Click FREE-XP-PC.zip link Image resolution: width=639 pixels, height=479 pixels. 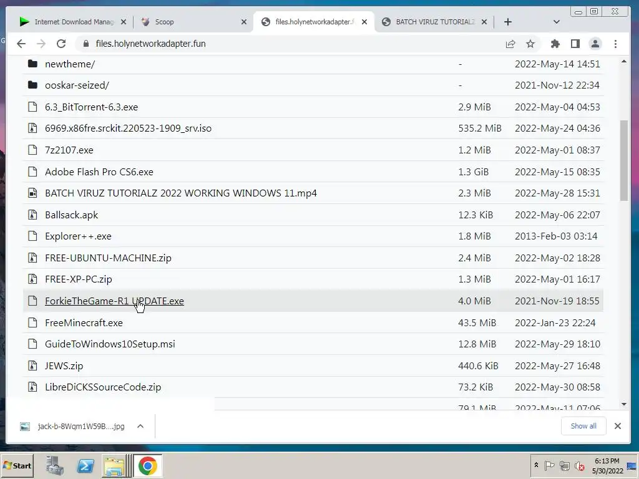coord(78,279)
